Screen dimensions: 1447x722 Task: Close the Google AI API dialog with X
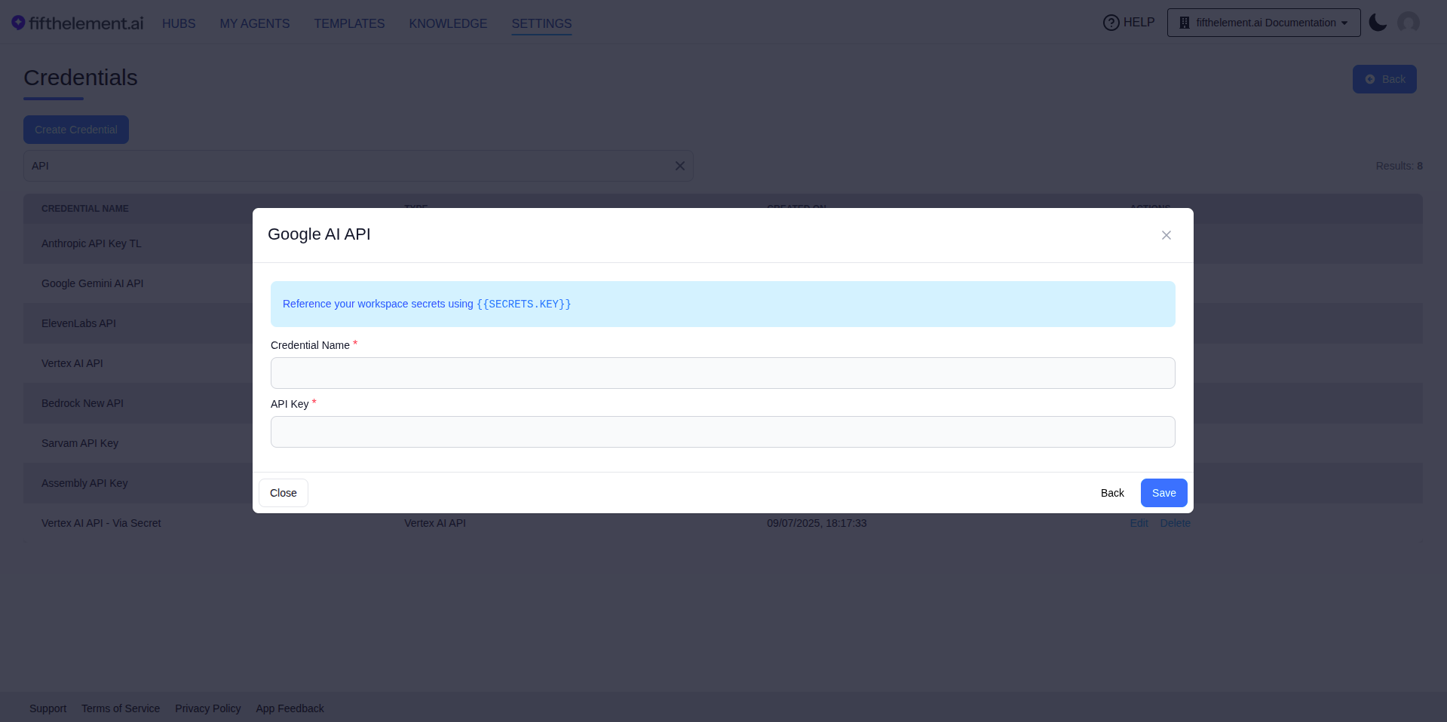tap(1166, 235)
